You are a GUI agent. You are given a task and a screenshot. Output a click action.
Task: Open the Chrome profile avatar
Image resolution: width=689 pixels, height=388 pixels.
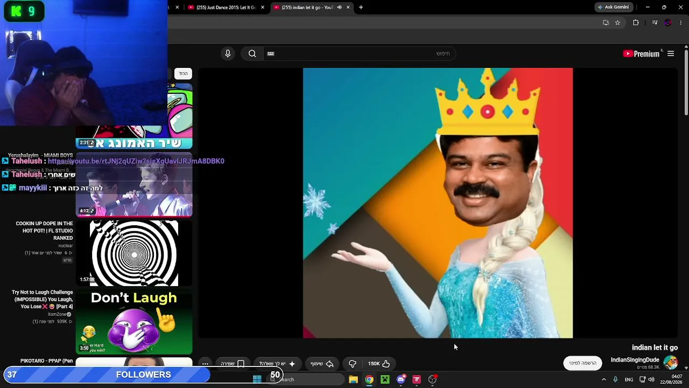tap(668, 23)
